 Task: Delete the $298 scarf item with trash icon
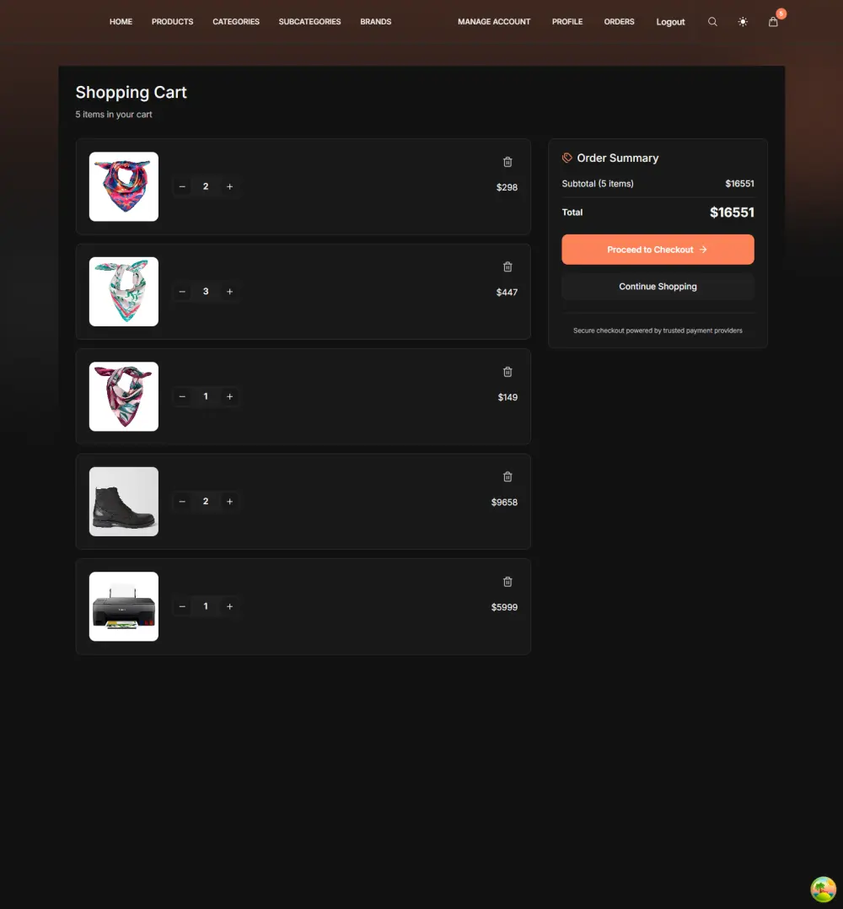(507, 162)
